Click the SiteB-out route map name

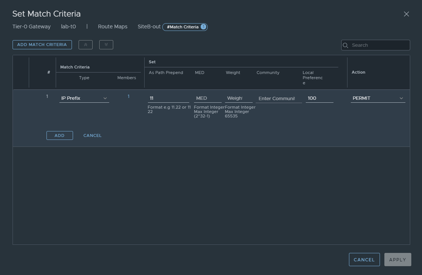coord(149,27)
